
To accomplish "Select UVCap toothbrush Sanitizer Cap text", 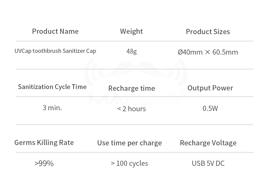I will (x=55, y=51).
